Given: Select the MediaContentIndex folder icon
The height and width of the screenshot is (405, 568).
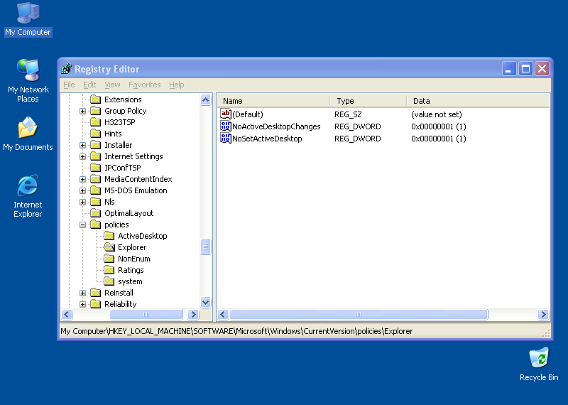Looking at the screenshot, I should click(x=95, y=179).
